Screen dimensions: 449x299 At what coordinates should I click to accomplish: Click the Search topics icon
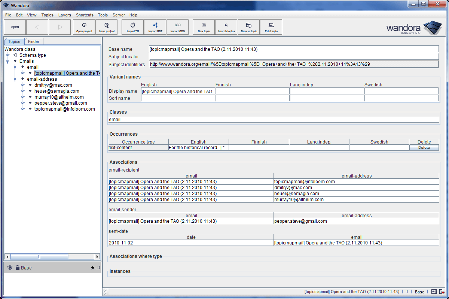tap(226, 27)
